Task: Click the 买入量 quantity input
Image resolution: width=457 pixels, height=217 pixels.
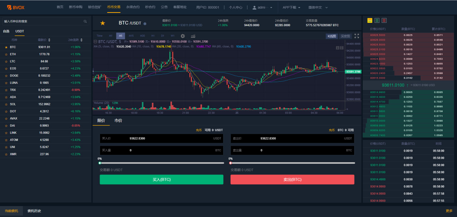Action: point(161,150)
